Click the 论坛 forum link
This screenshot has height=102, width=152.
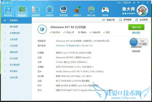click(119, 3)
